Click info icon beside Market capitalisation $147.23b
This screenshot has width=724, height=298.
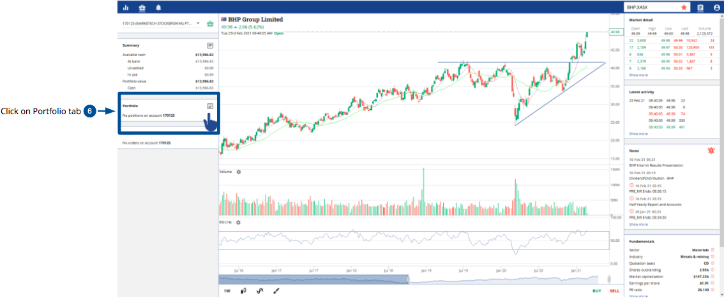[713, 277]
